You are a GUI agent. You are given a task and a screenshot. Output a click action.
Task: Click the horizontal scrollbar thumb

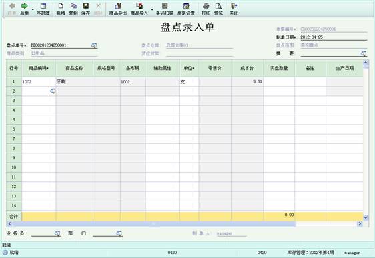click(x=154, y=224)
